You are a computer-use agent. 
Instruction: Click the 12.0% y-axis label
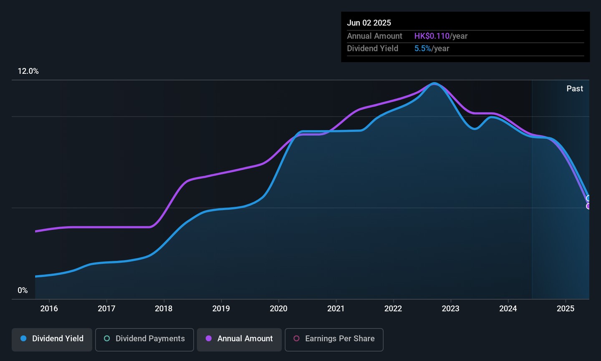point(28,71)
